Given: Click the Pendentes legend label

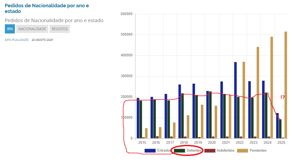Looking at the screenshot, I should pos(258,151).
